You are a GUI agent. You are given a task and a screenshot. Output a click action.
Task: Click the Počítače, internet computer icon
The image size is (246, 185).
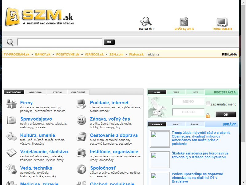81,104
